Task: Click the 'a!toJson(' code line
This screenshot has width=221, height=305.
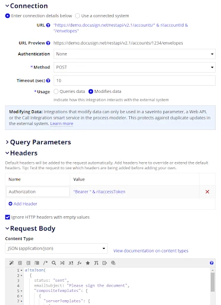Action: (35, 270)
